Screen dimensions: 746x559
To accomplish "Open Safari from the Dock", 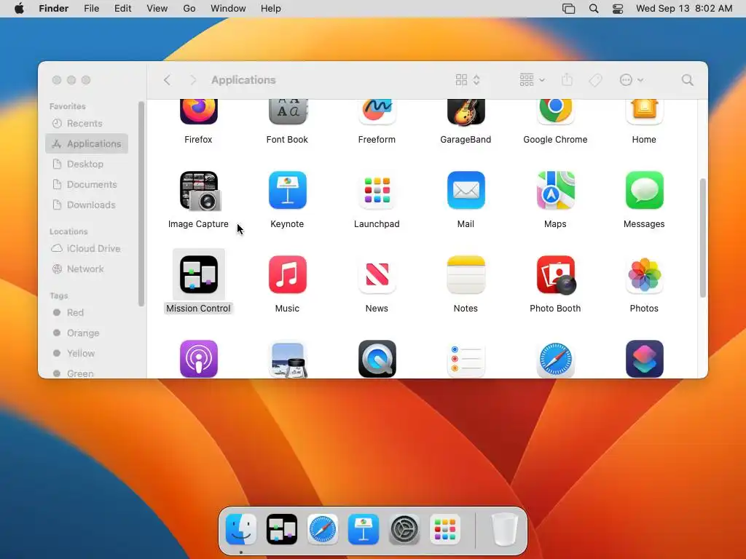I will (323, 529).
